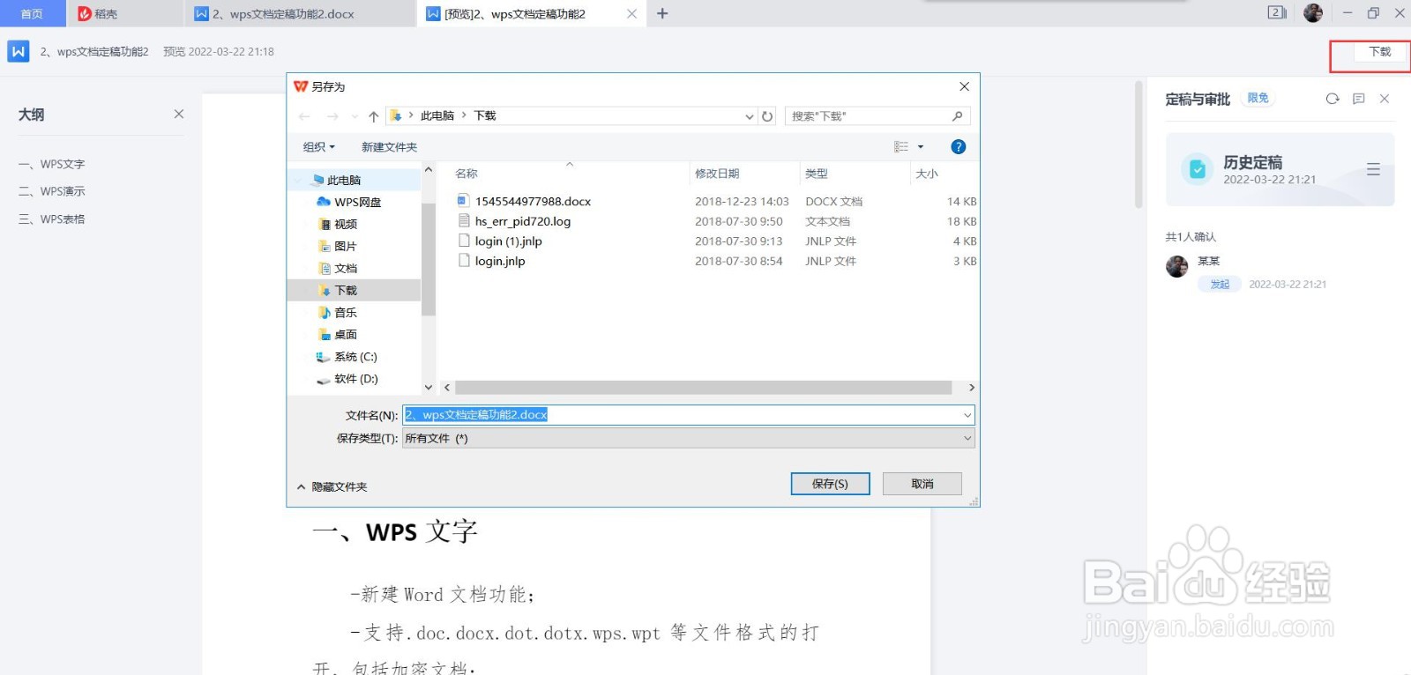Click 此电脑 in the address breadcrumb
This screenshot has width=1411, height=675.
point(437,115)
